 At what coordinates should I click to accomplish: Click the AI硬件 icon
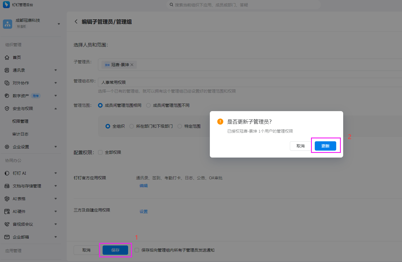tap(7, 212)
